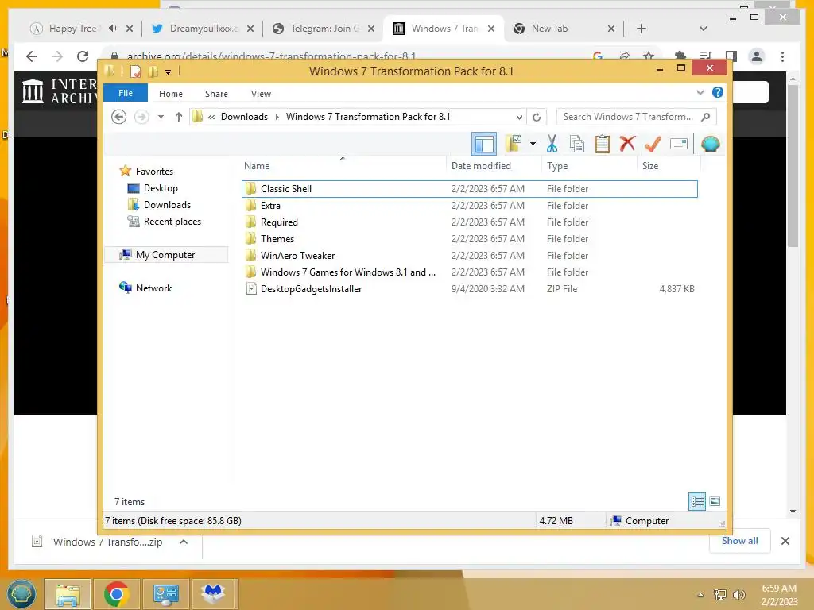This screenshot has width=814, height=610.
Task: Click the folder options toolbar icon
Action: tap(514, 144)
